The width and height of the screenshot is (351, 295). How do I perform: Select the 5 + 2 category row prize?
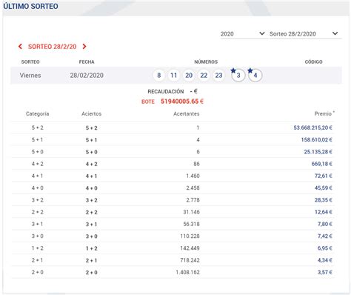tap(312, 127)
